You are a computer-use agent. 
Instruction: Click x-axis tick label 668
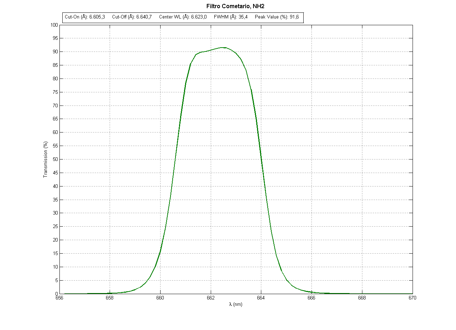(362, 298)
